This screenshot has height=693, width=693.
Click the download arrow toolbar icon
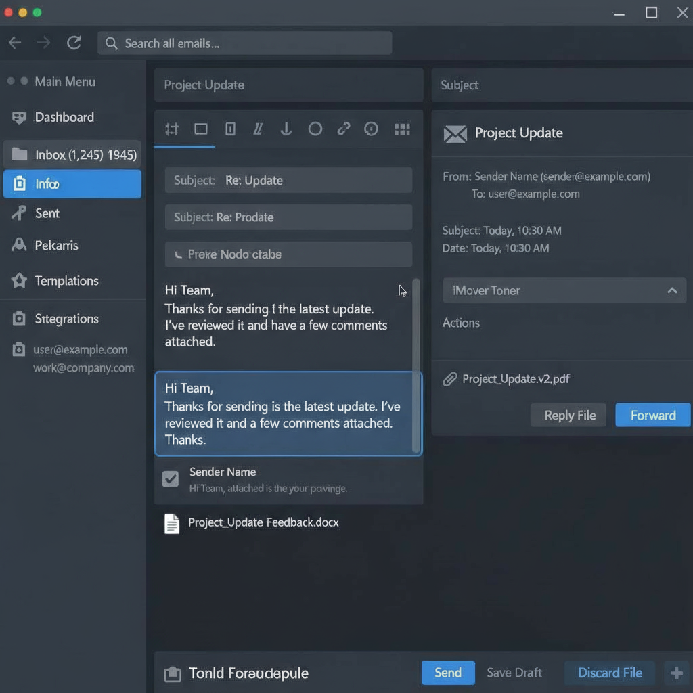(286, 129)
